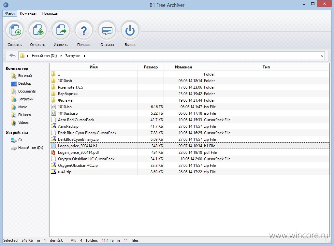Click the 09.07.14 10:34 modified date cell
This screenshot has height=246, width=334.
coord(190,146)
